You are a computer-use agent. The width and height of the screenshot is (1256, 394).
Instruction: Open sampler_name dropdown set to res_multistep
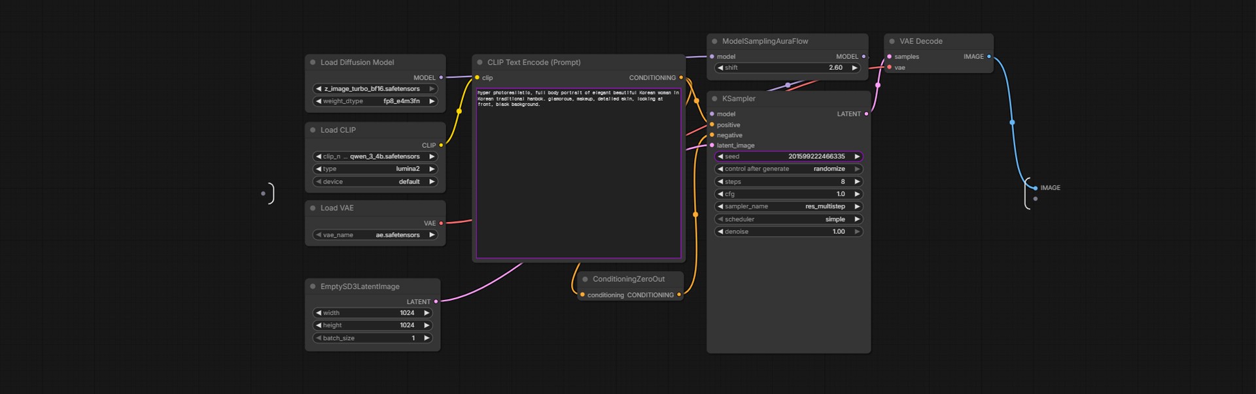point(788,206)
